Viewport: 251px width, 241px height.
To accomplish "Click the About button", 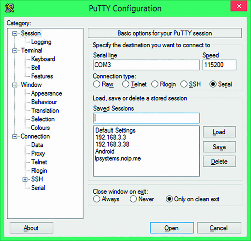I will (31, 228).
